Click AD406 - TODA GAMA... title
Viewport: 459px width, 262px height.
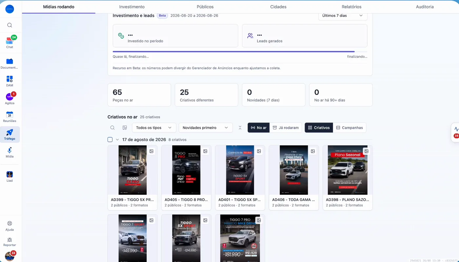point(294,199)
